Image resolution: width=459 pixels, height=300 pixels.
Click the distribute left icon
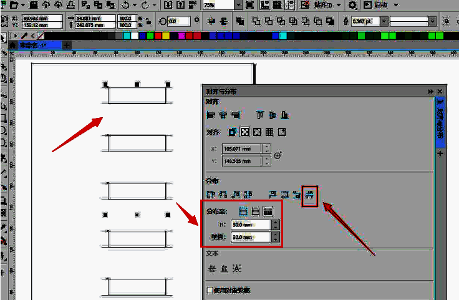[x=210, y=196]
